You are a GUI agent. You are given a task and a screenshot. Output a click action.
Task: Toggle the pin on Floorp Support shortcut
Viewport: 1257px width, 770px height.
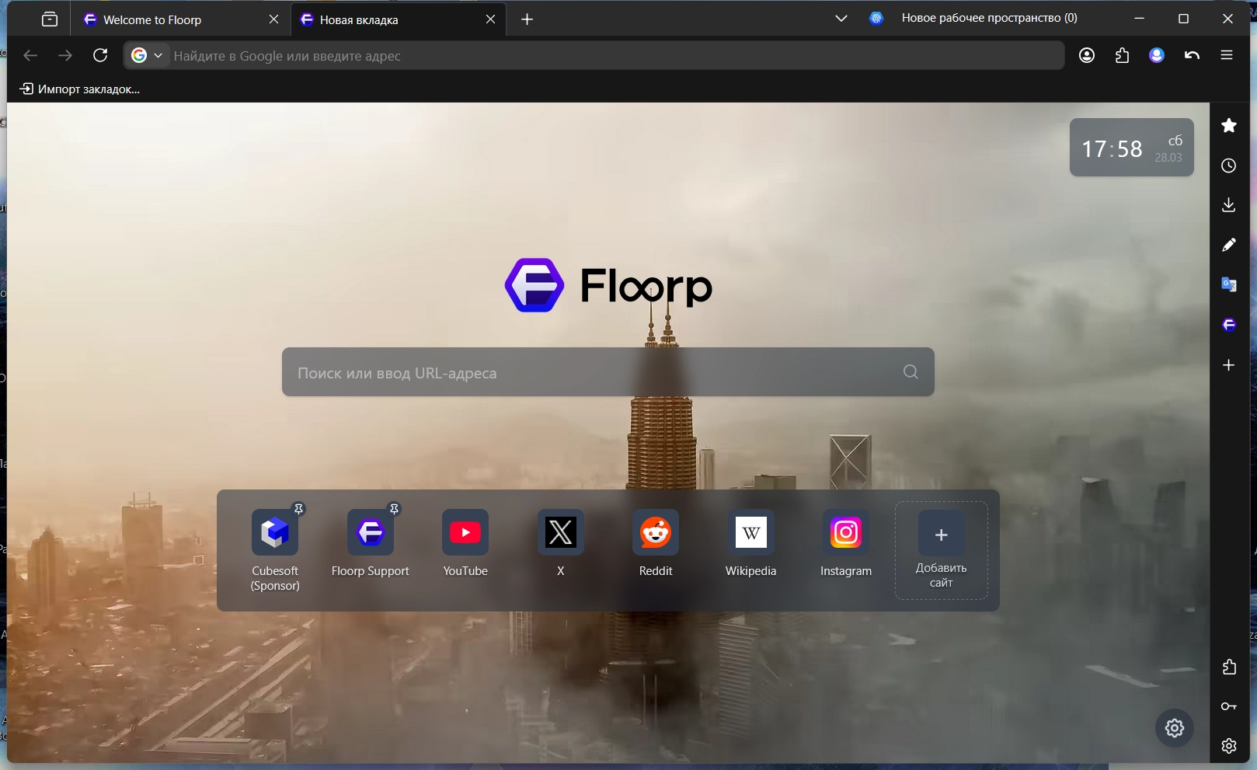click(394, 509)
